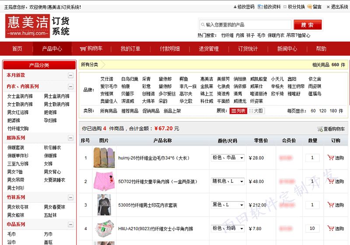Click 选购 cart icon for 53005 row
Image resolution: width=350 pixels, height=245 pixels.
[331, 205]
